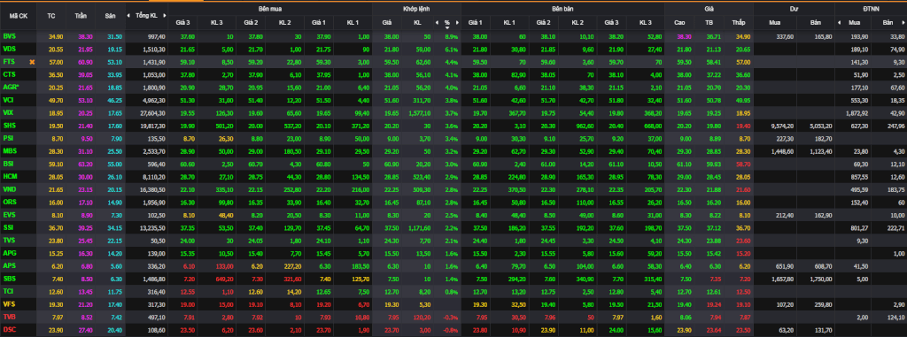Open the EVS stock symbol
Viewport: 907px width, 337px height.
tap(9, 214)
